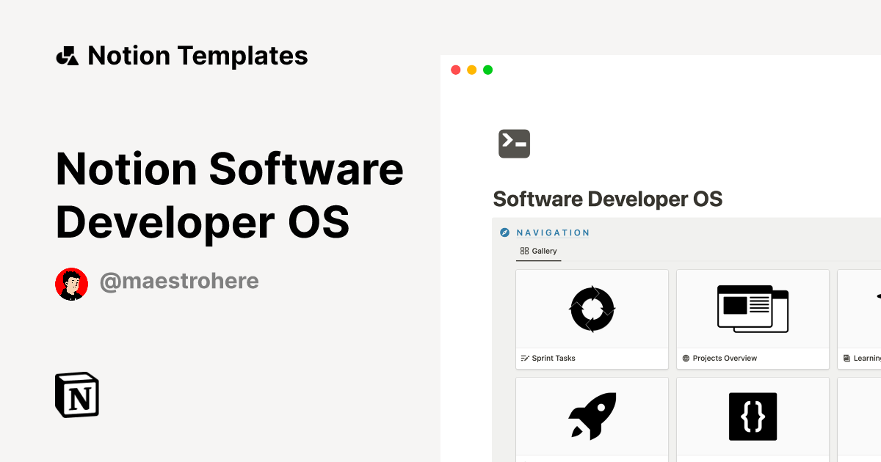
Task: Click the @maestrohere avatar image
Action: click(x=71, y=283)
